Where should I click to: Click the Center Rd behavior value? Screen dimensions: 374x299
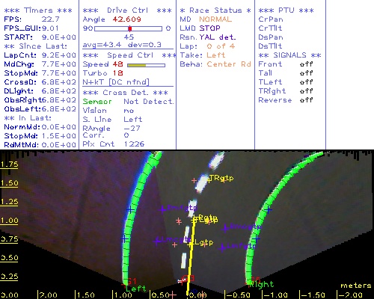tap(229, 64)
